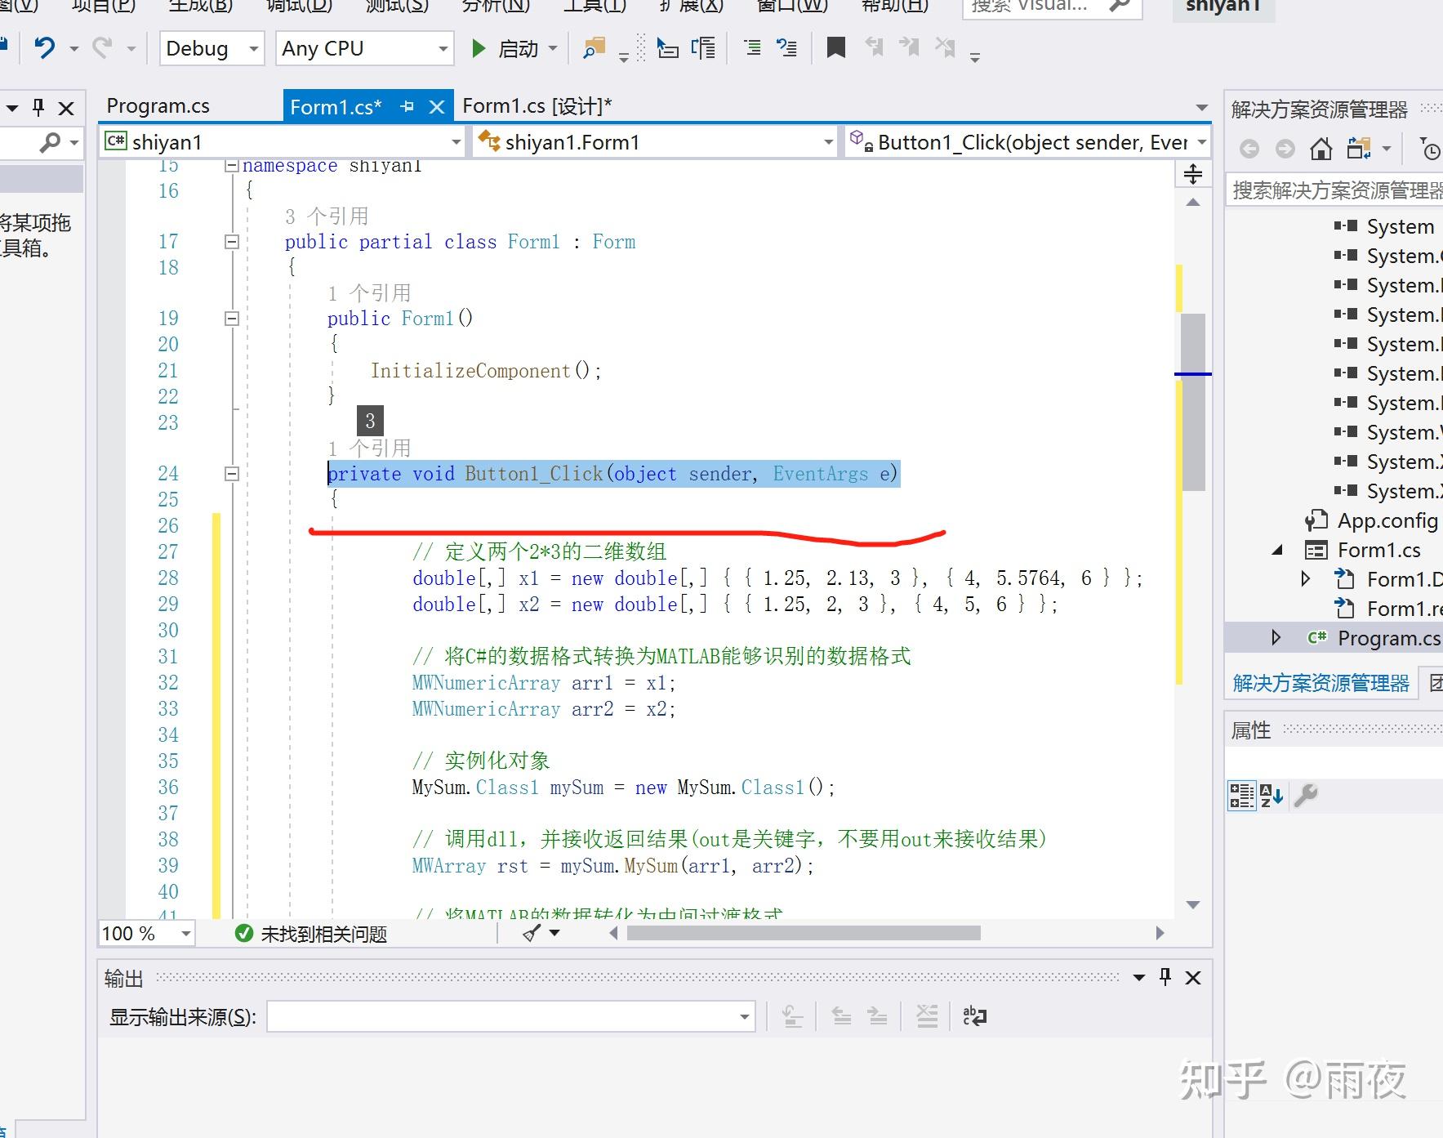Screen dimensions: 1443x1138
Task: Switch to the Program.cs tab
Action: (x=158, y=105)
